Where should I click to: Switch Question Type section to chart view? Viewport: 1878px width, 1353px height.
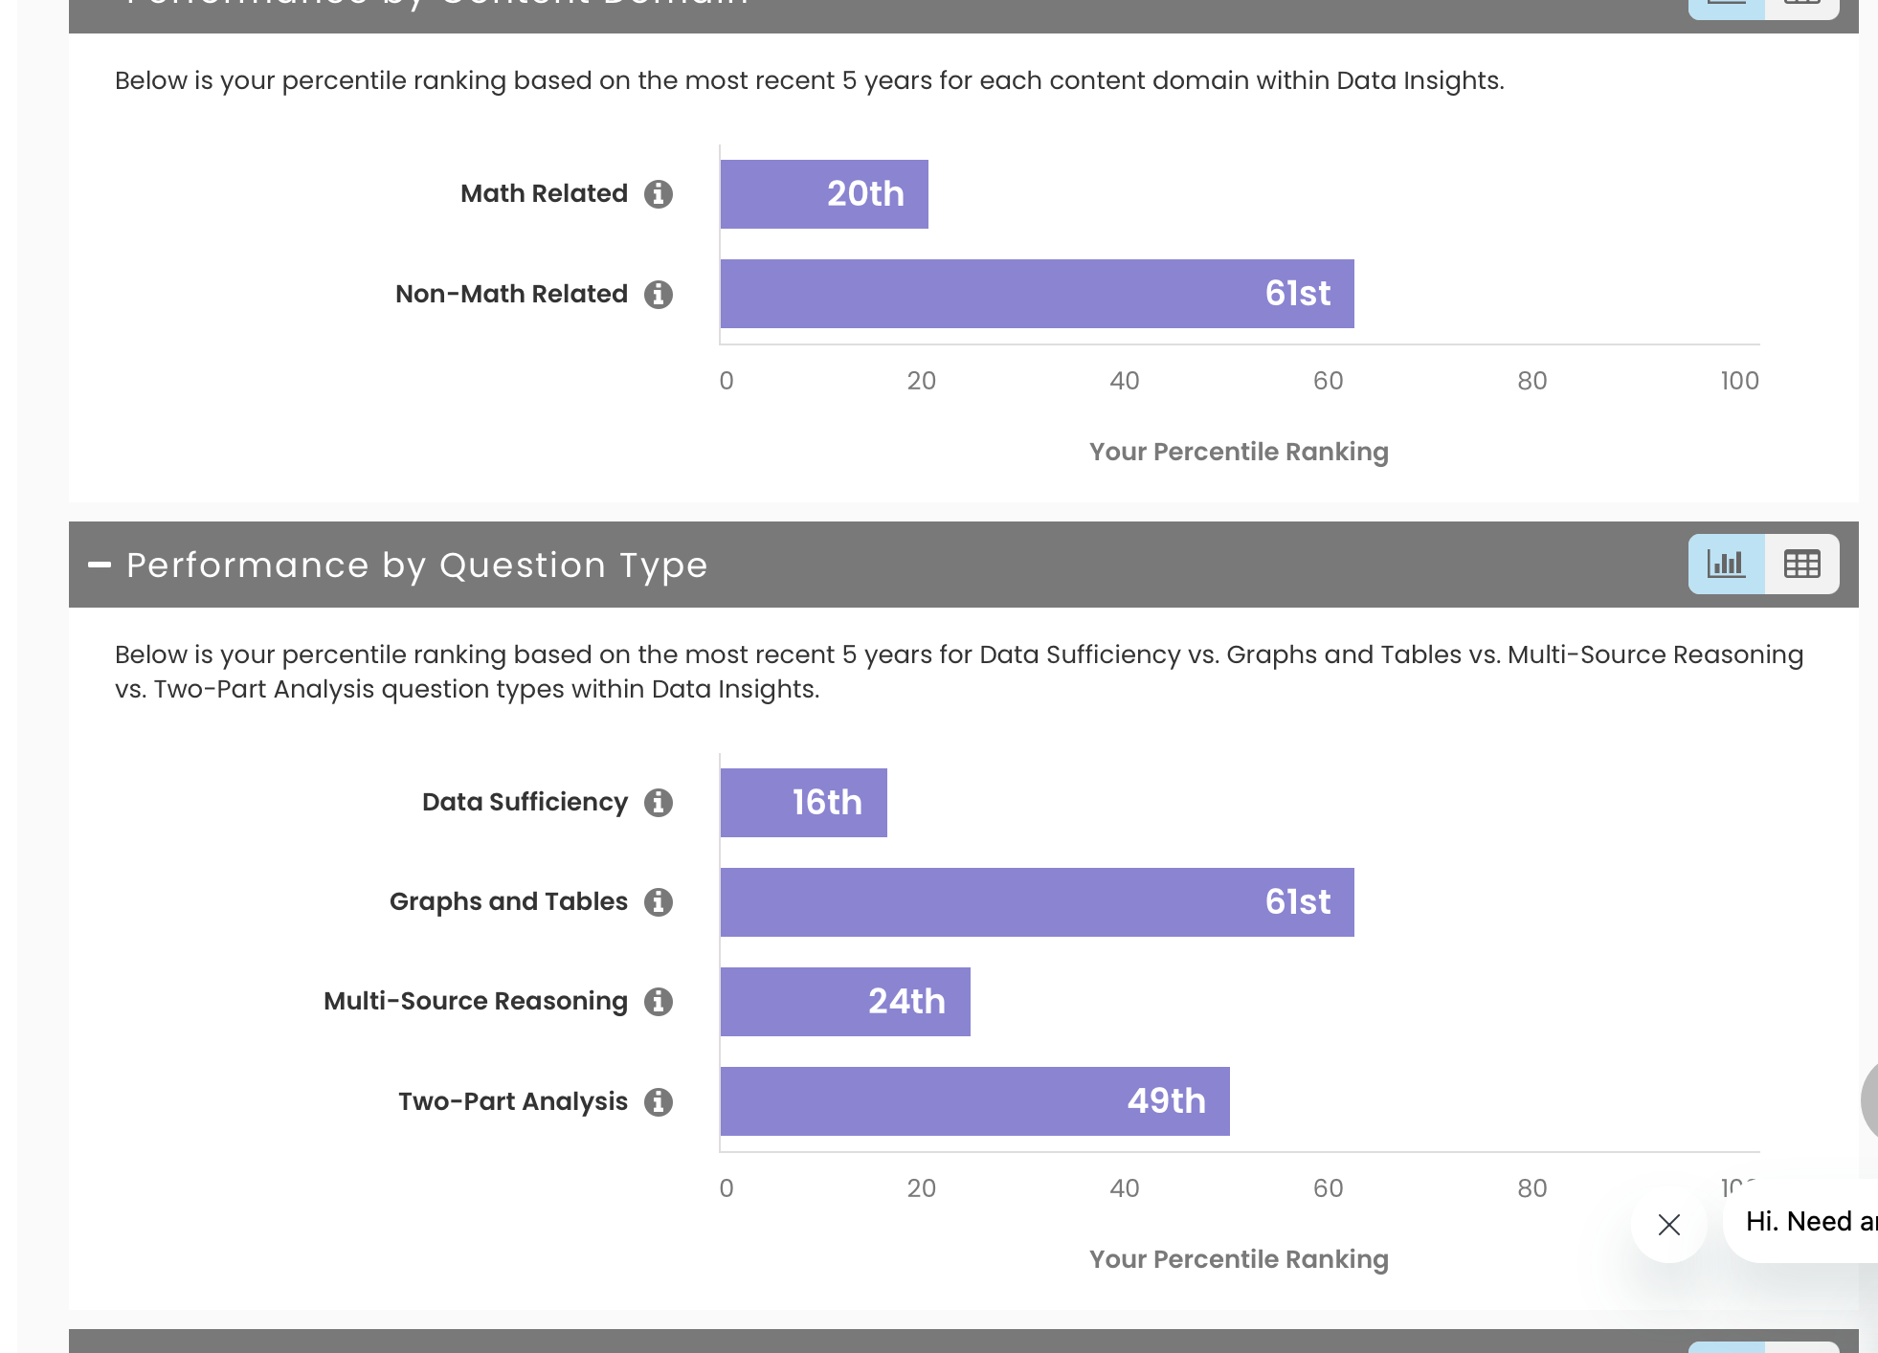tap(1726, 565)
